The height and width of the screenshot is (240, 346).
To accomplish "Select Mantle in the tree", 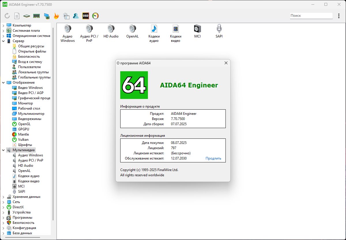I will pyautogui.click(x=23, y=134).
